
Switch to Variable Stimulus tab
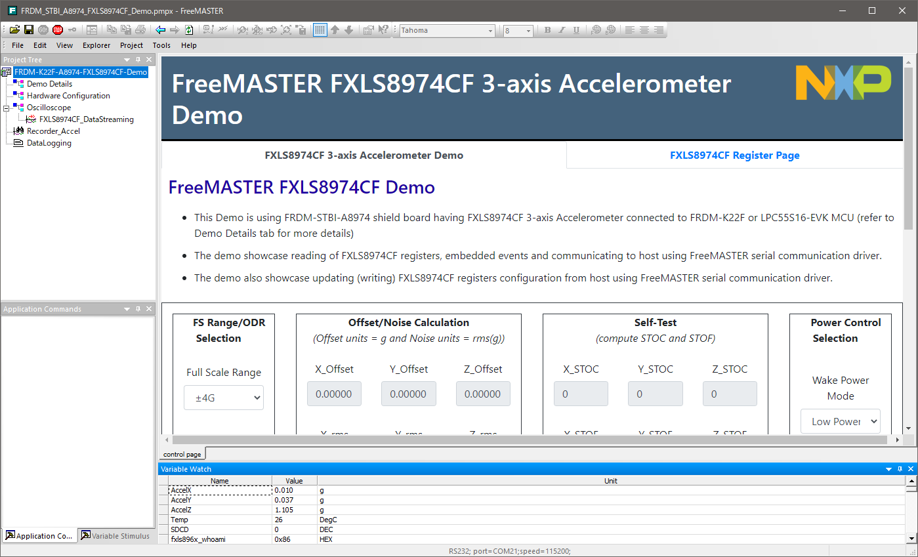[x=115, y=536]
